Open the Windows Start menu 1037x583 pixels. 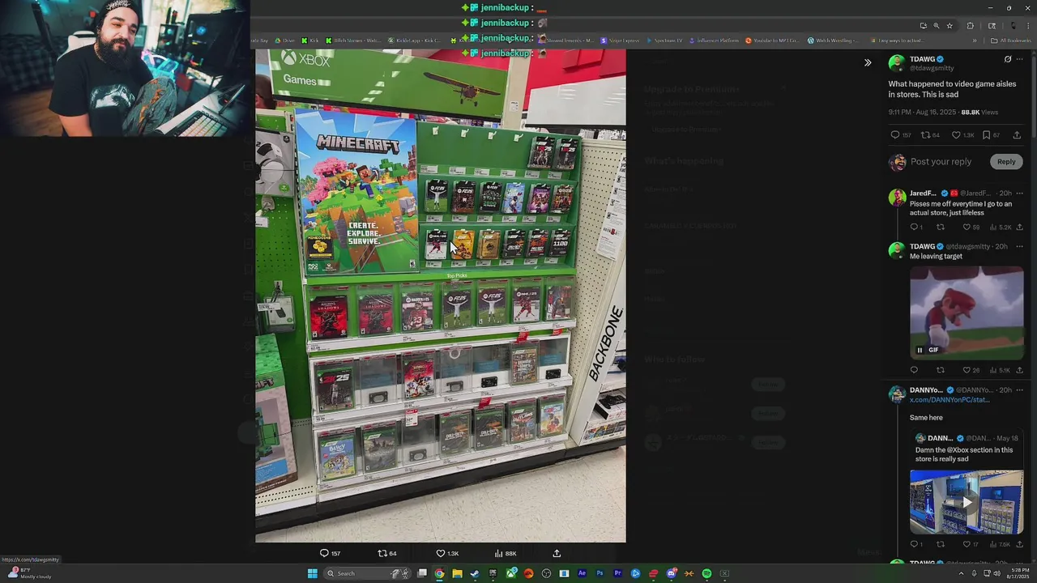pos(312,573)
